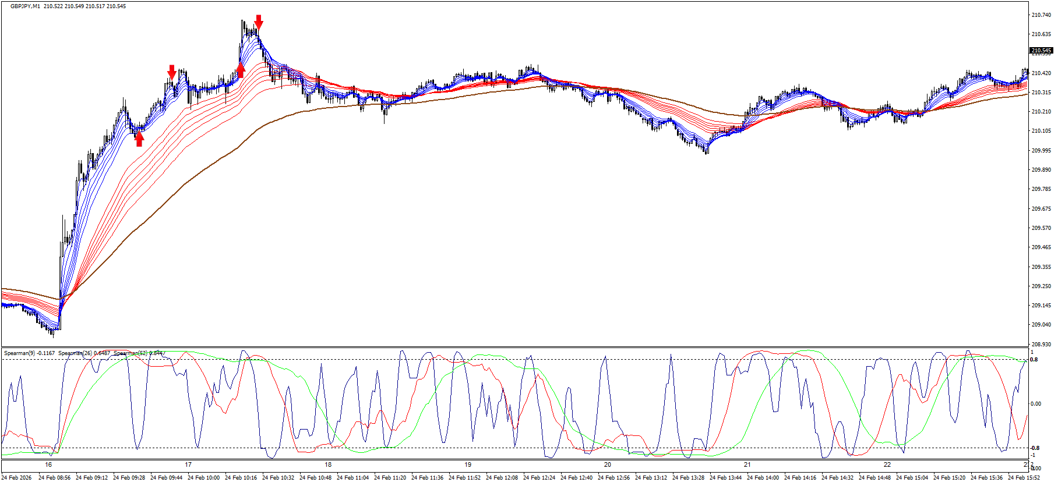The width and height of the screenshot is (1058, 493).
Task: Select the hour marker 21 on the timeline
Action: [x=747, y=464]
